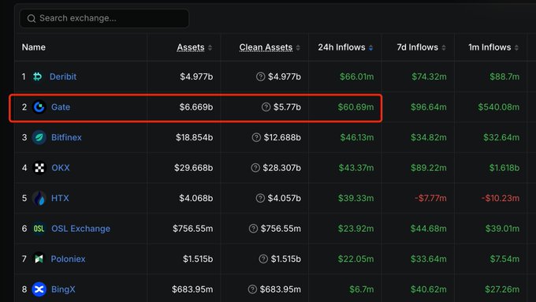Click help icon beside HTX $4.057b
536x302 pixels.
tap(260, 198)
